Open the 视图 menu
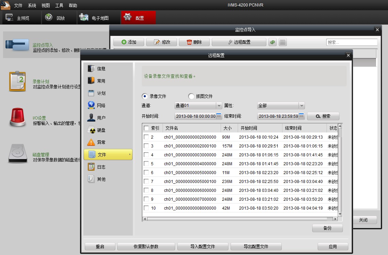Screen dimensions: 388x255 [x=45, y=5]
